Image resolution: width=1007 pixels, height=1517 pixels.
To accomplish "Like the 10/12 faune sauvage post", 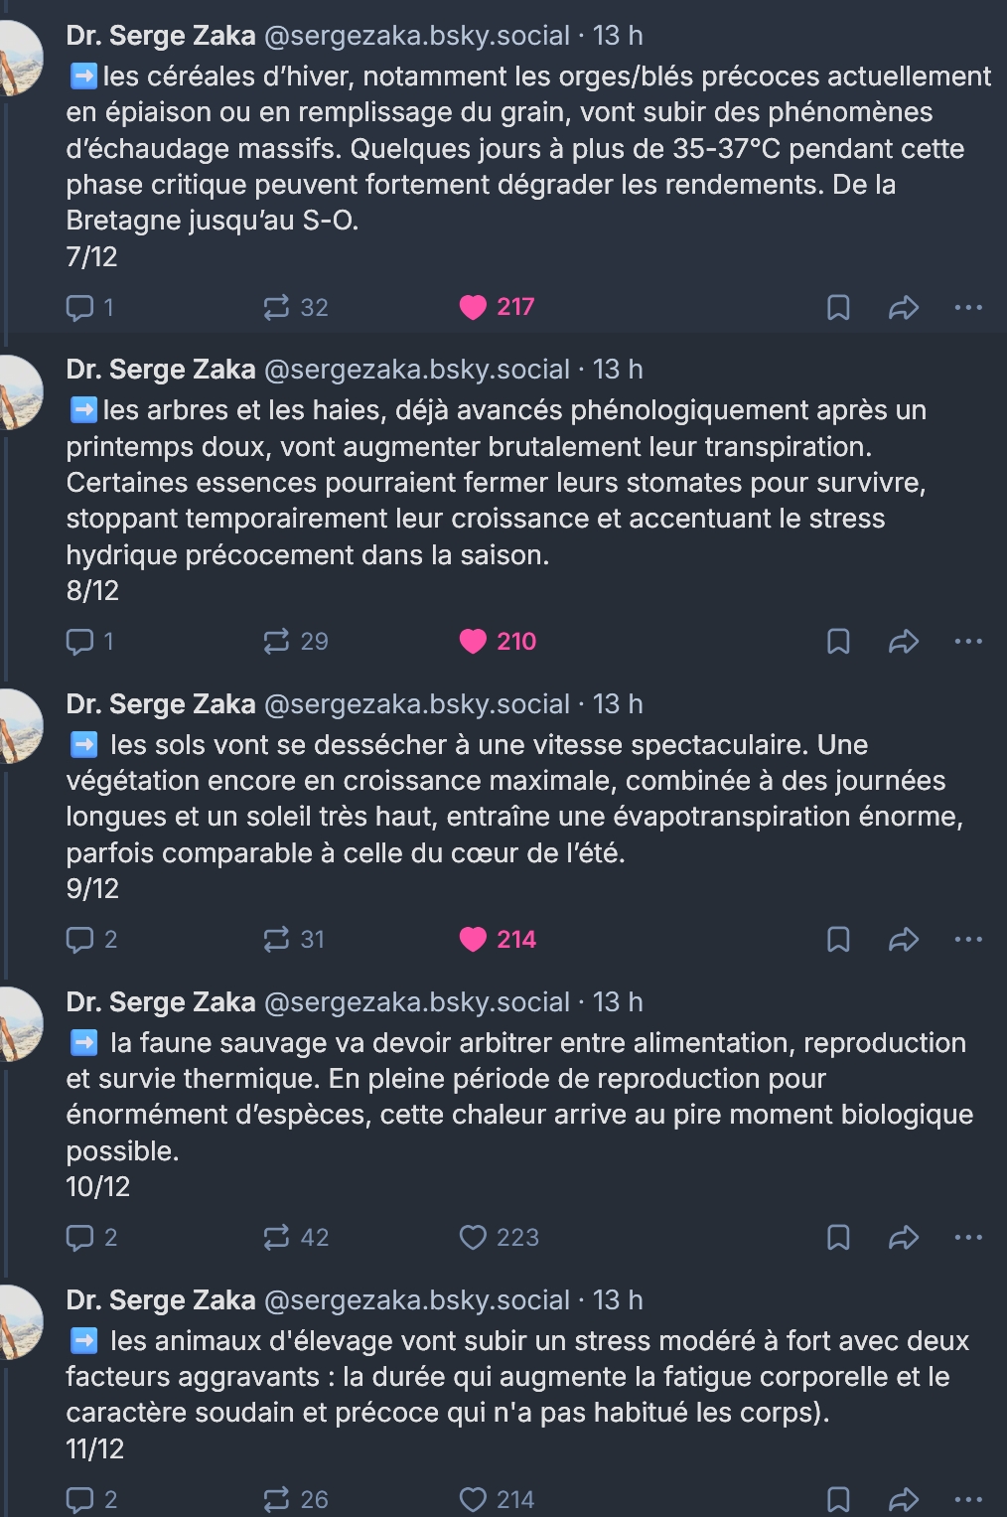I will [x=499, y=1237].
